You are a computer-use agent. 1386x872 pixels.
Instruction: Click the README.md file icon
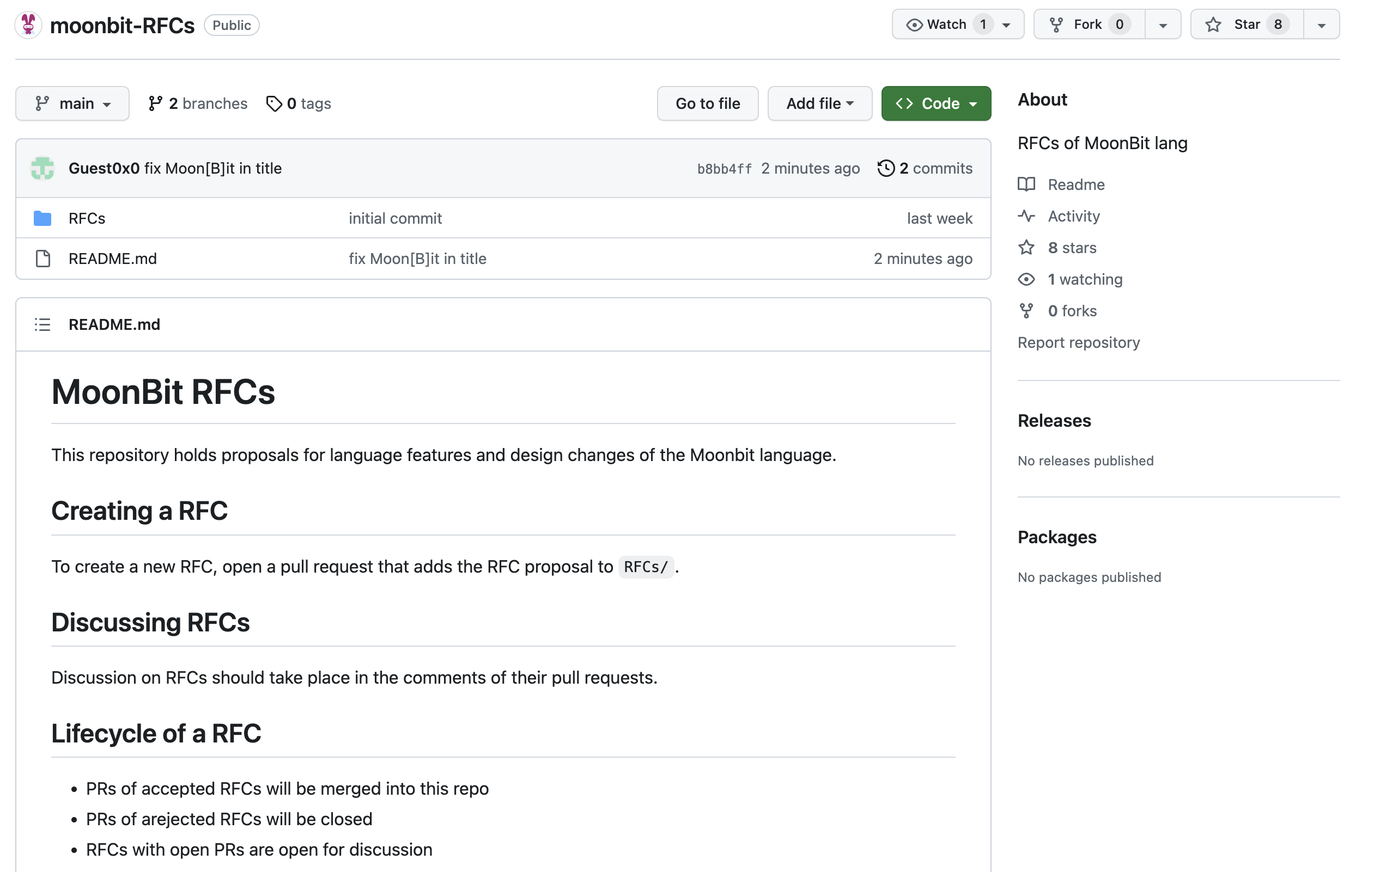coord(42,259)
